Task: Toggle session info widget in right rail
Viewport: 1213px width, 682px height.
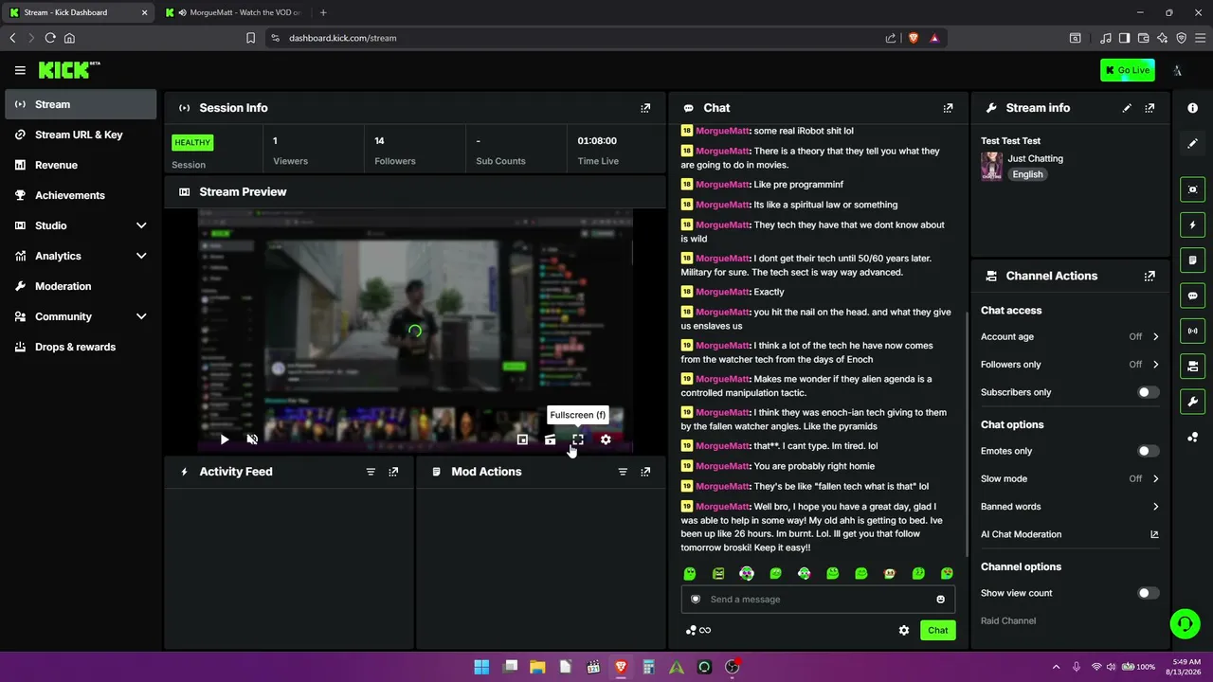Action: [1193, 331]
